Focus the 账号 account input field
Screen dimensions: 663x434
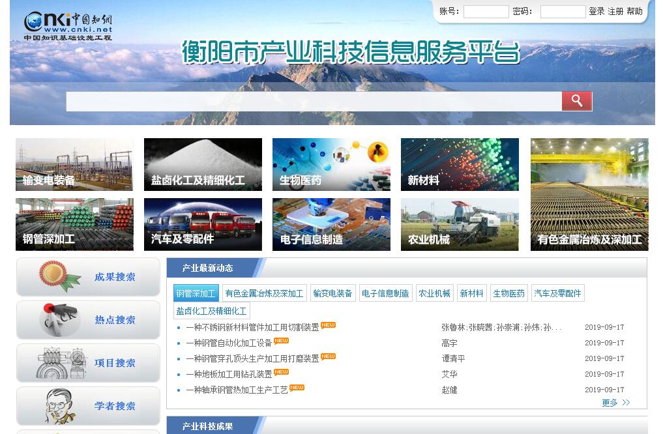pos(486,12)
